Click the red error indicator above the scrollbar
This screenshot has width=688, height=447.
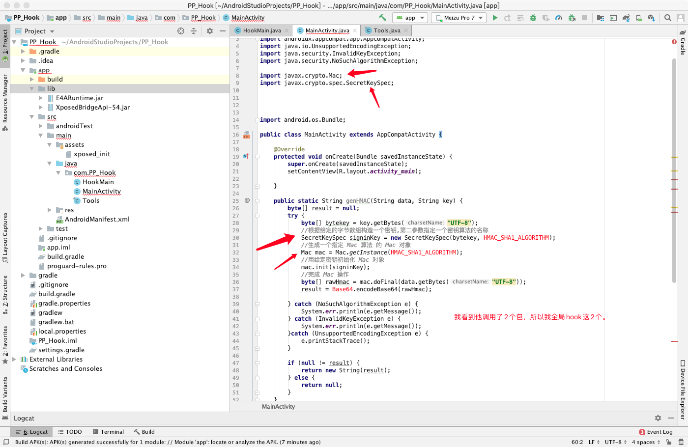click(x=674, y=42)
